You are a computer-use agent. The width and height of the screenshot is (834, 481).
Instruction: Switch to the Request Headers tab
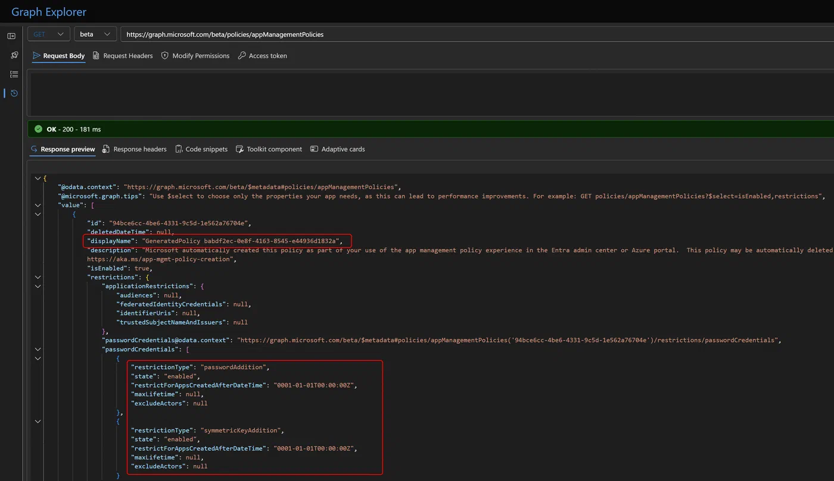click(x=122, y=55)
